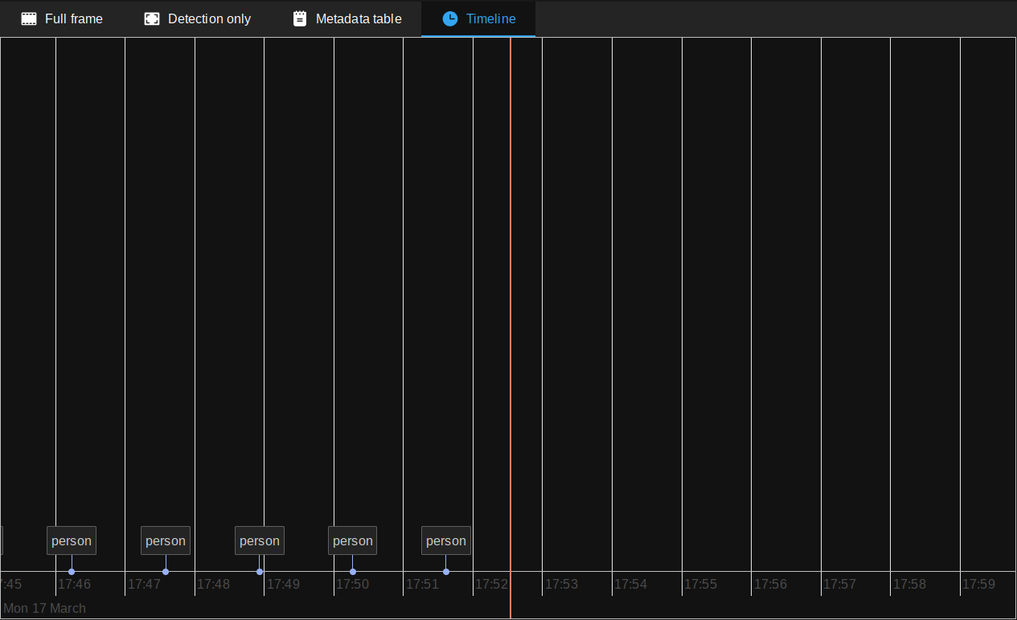This screenshot has height=620, width=1017.
Task: Select the person detection before 17:47
Action: (x=165, y=540)
